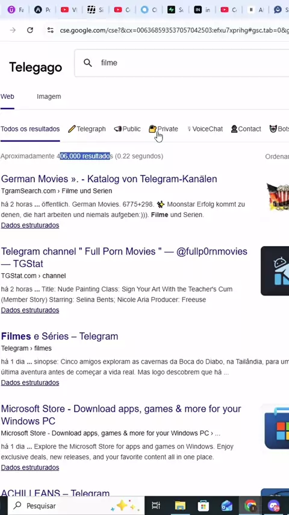Screen dimensions: 289x515
Task: Open the browser tab labeled "Si"
Action: point(96,10)
